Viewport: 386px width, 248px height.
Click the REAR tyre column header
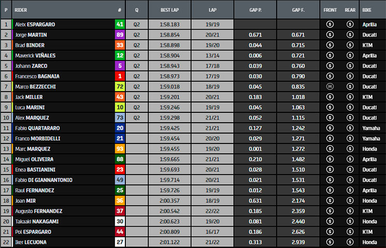(350, 10)
